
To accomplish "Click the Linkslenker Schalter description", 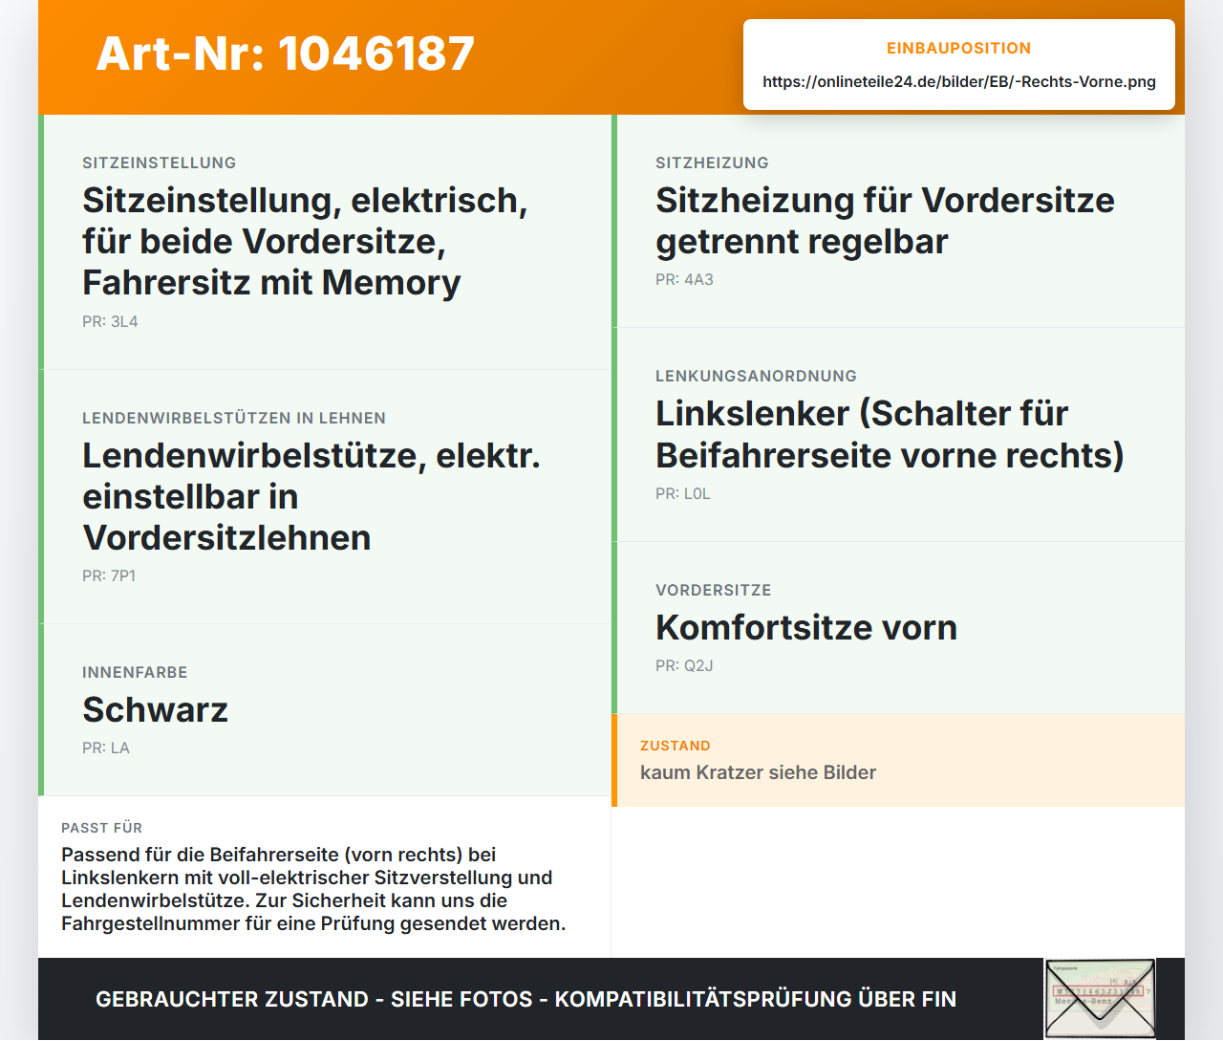I will click(890, 434).
